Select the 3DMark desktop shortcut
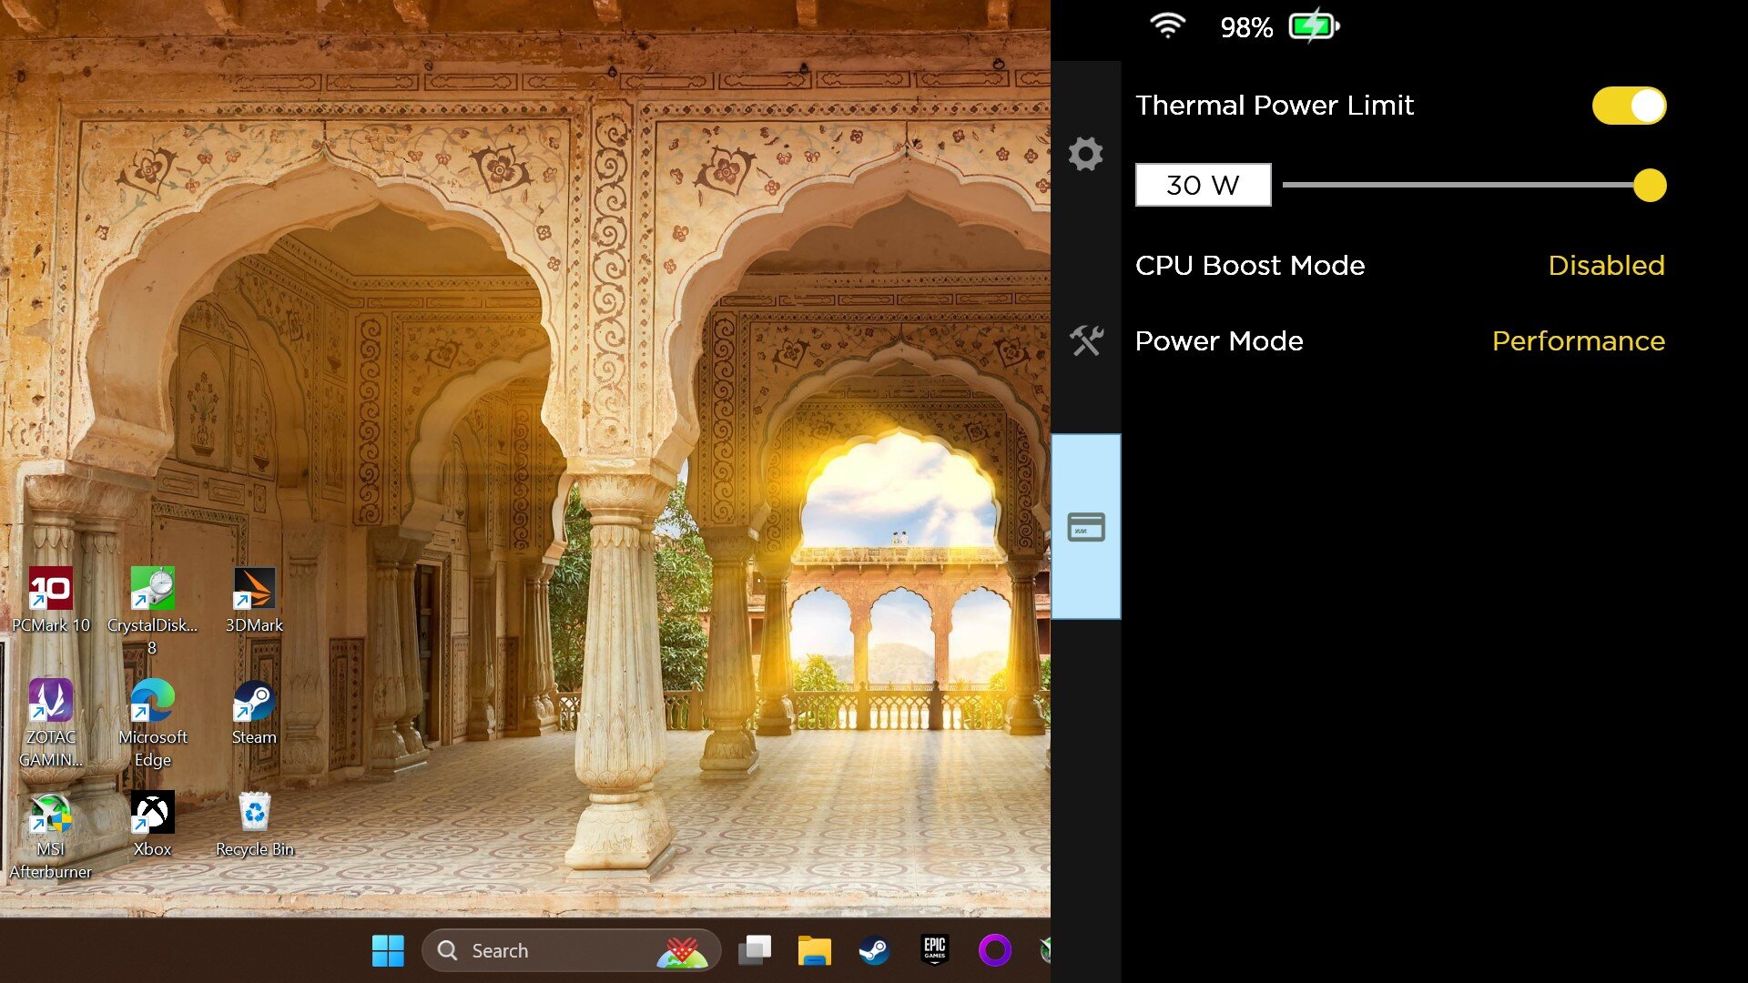 pos(254,601)
